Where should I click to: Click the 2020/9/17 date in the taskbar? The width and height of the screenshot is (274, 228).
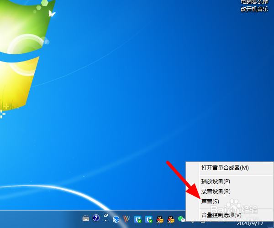tap(250, 223)
